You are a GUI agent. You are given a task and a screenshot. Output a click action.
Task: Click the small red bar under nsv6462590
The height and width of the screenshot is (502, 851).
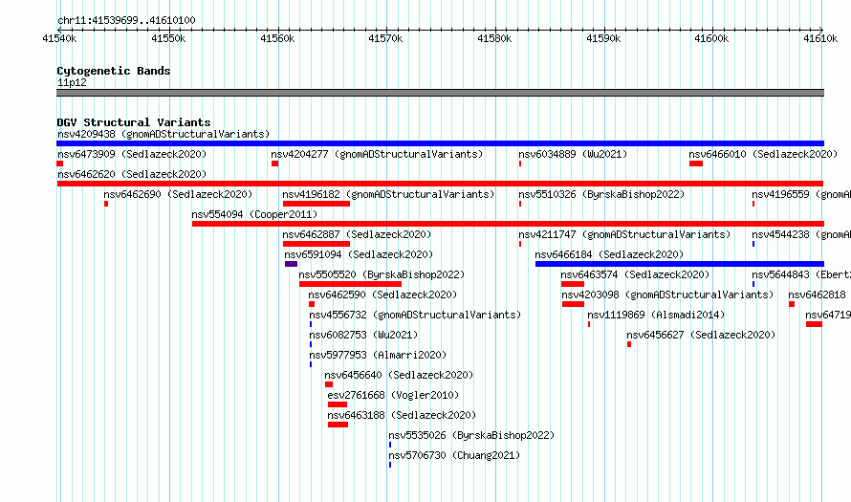point(312,304)
